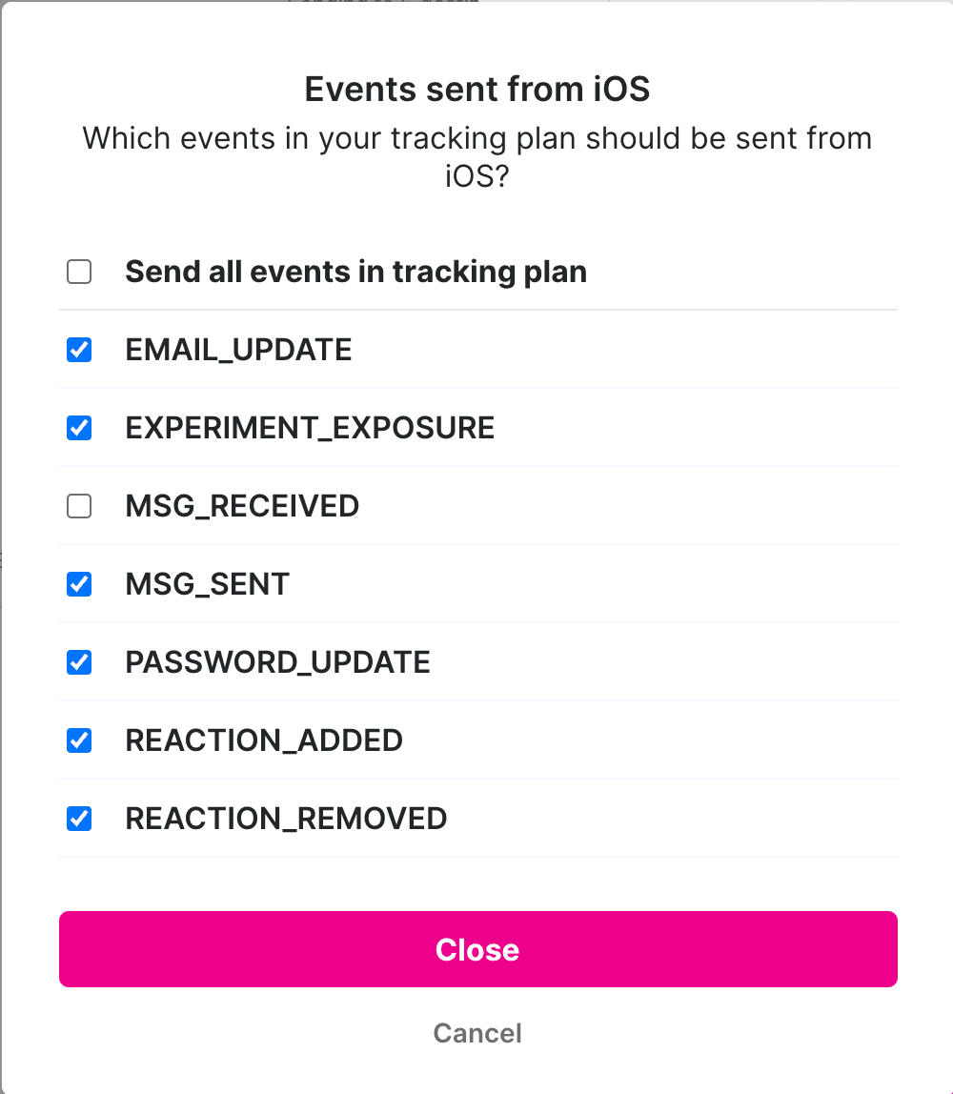The width and height of the screenshot is (953, 1094).
Task: Enable the MSG_RECEIVED checkbox
Action: pyautogui.click(x=79, y=506)
